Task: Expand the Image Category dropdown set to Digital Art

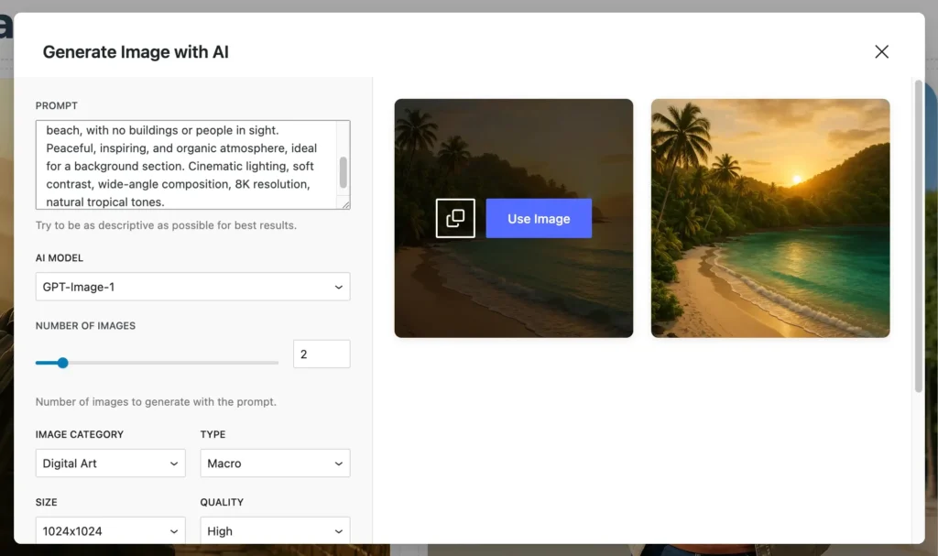Action: pos(110,463)
